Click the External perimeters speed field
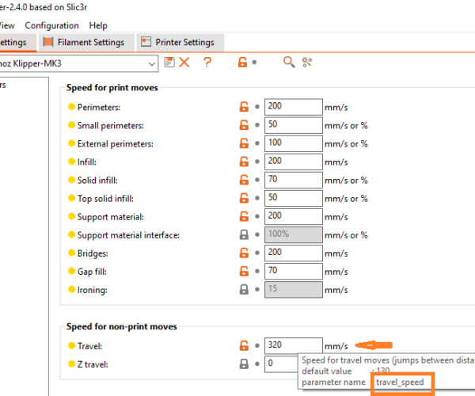 293,143
